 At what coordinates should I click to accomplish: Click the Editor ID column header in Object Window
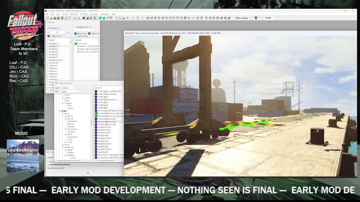(108, 88)
